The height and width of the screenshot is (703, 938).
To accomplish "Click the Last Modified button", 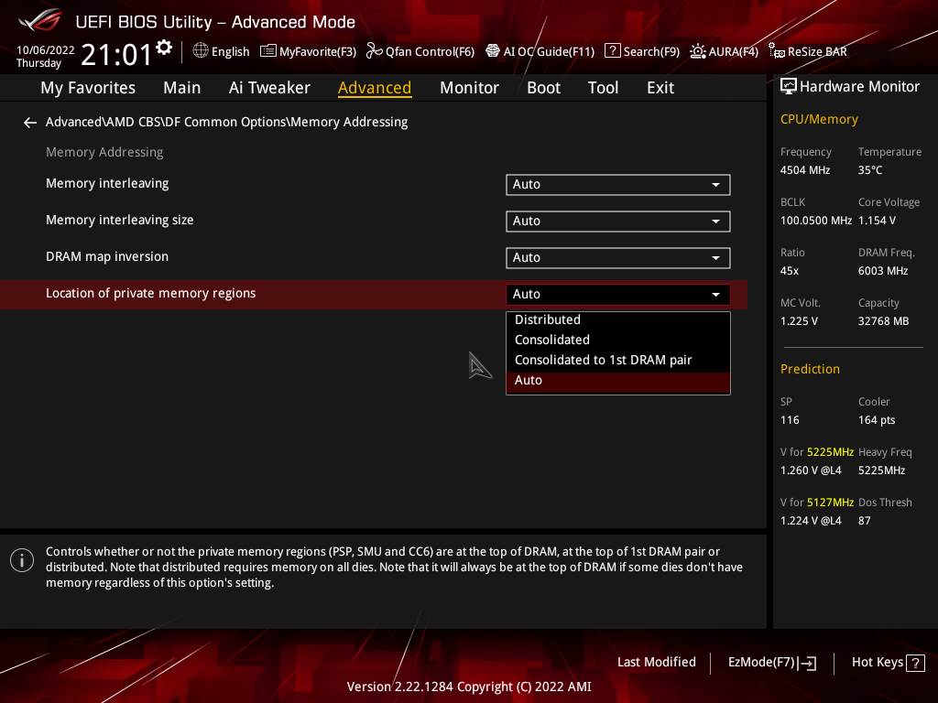I will [x=656, y=662].
